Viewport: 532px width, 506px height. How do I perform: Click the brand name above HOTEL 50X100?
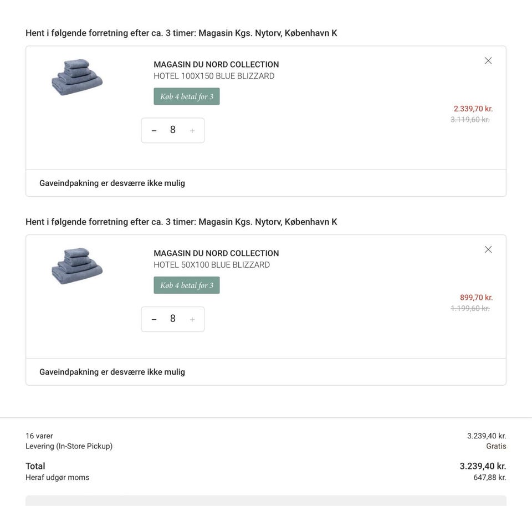click(x=216, y=254)
